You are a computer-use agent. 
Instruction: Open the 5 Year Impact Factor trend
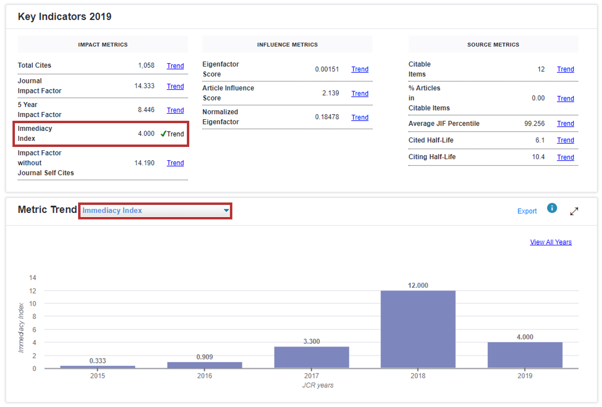(175, 110)
